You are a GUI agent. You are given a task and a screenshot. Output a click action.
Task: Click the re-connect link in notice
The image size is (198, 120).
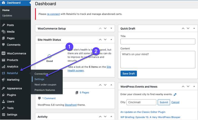pos(53,14)
